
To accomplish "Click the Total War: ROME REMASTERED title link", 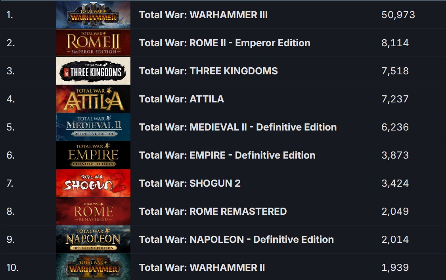I will pyautogui.click(x=213, y=212).
